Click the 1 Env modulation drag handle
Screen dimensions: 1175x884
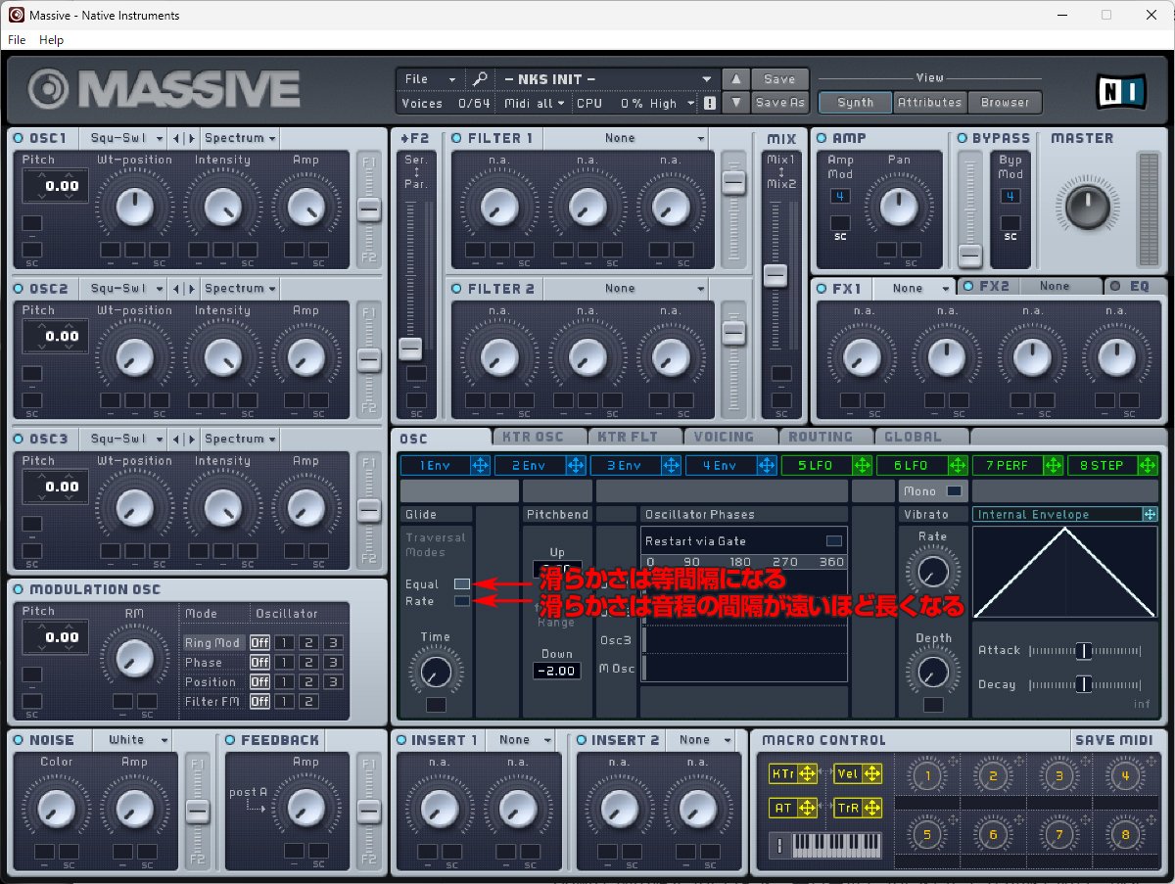pos(480,465)
